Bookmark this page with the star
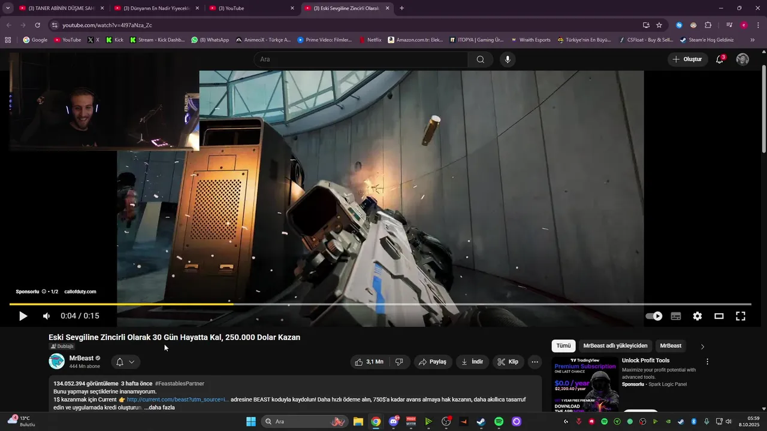 [659, 25]
